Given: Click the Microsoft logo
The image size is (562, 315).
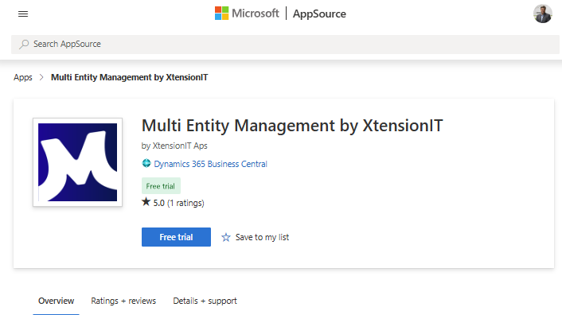Looking at the screenshot, I should [247, 14].
